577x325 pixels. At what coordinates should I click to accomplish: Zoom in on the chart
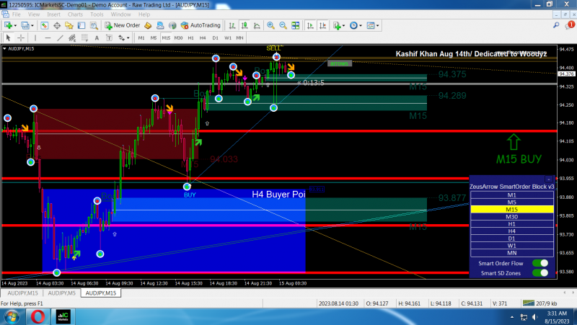click(x=270, y=25)
